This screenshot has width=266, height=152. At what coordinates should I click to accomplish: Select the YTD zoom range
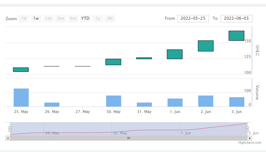[x=85, y=18]
